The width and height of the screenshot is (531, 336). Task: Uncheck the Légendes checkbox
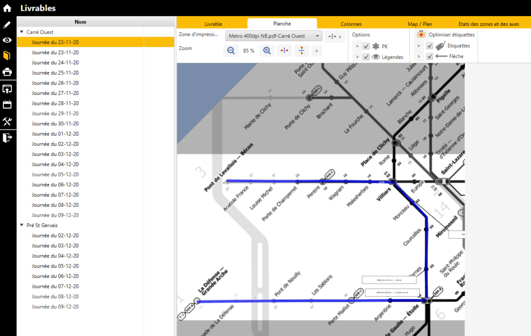click(366, 57)
